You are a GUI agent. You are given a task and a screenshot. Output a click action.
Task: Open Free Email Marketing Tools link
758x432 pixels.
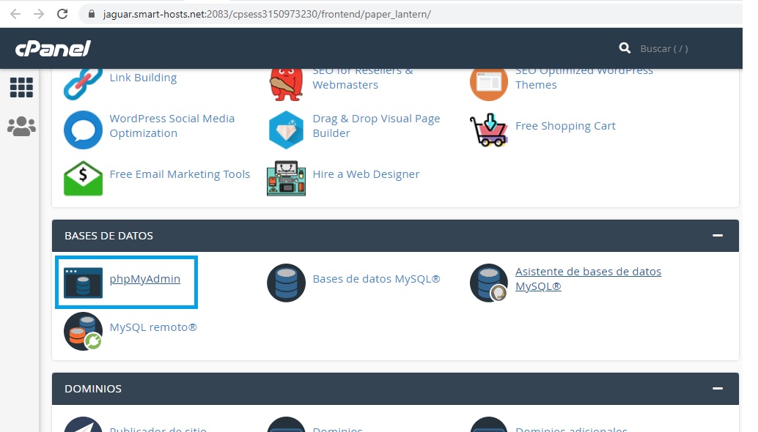180,174
